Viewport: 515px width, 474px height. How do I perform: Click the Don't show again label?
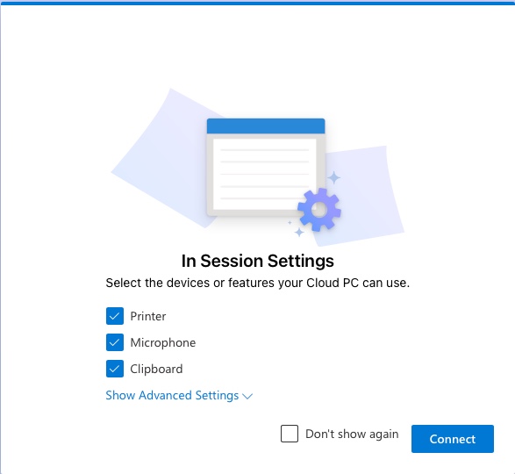(x=352, y=434)
